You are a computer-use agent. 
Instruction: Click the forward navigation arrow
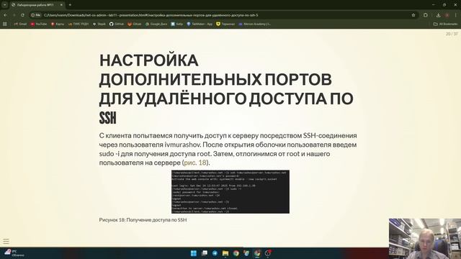click(14, 15)
